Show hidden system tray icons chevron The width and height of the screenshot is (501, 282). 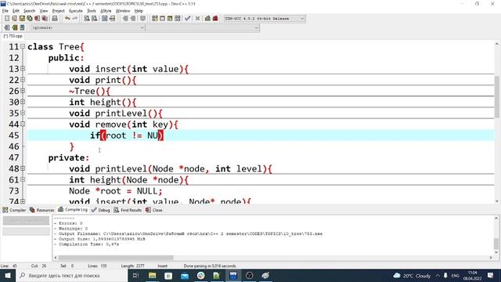tap(438, 275)
